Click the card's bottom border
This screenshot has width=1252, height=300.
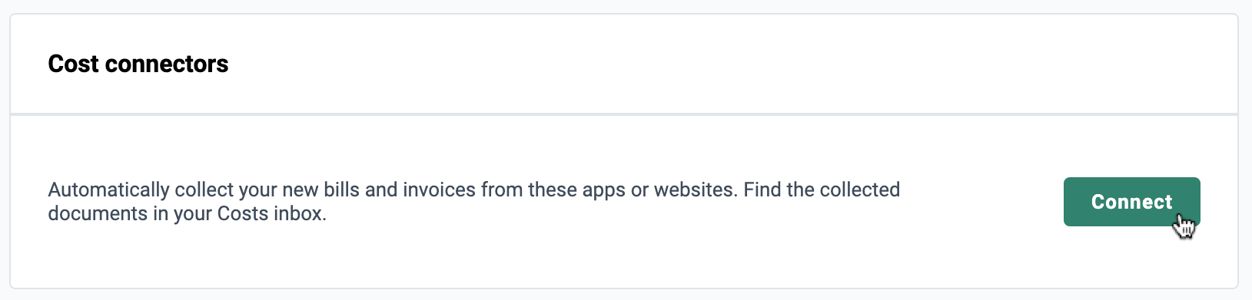click(624, 288)
